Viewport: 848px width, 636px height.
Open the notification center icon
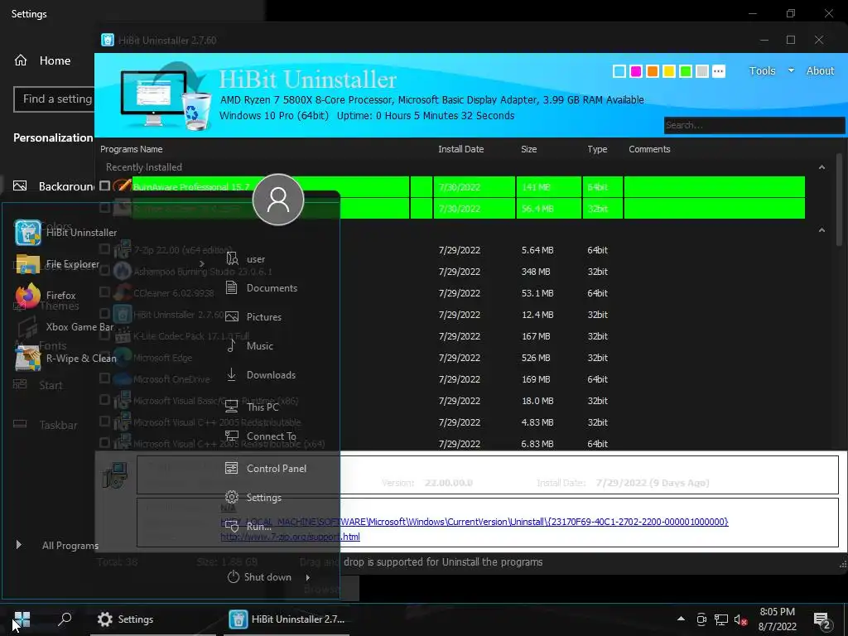click(x=822, y=620)
